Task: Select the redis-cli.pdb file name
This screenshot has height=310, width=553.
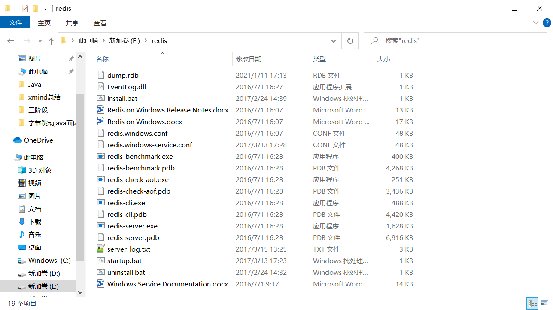Action: click(127, 214)
